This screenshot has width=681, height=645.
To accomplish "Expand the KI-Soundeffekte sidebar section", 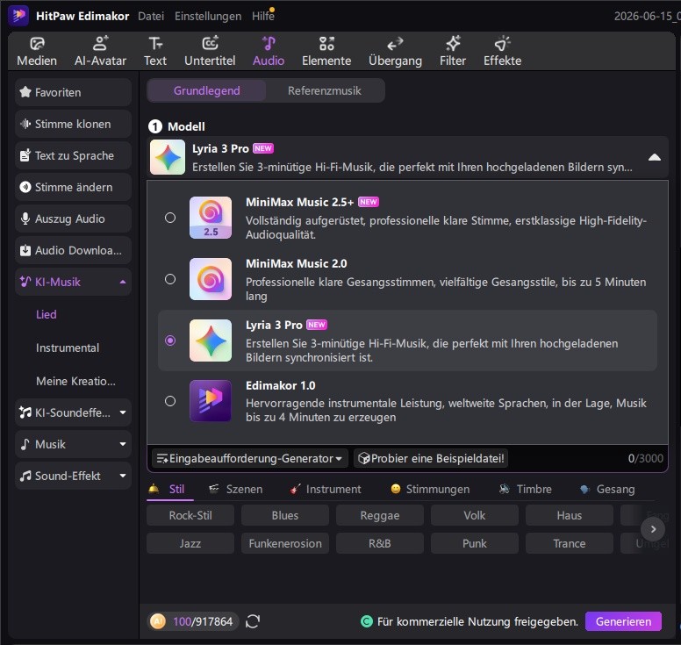I will pos(73,412).
